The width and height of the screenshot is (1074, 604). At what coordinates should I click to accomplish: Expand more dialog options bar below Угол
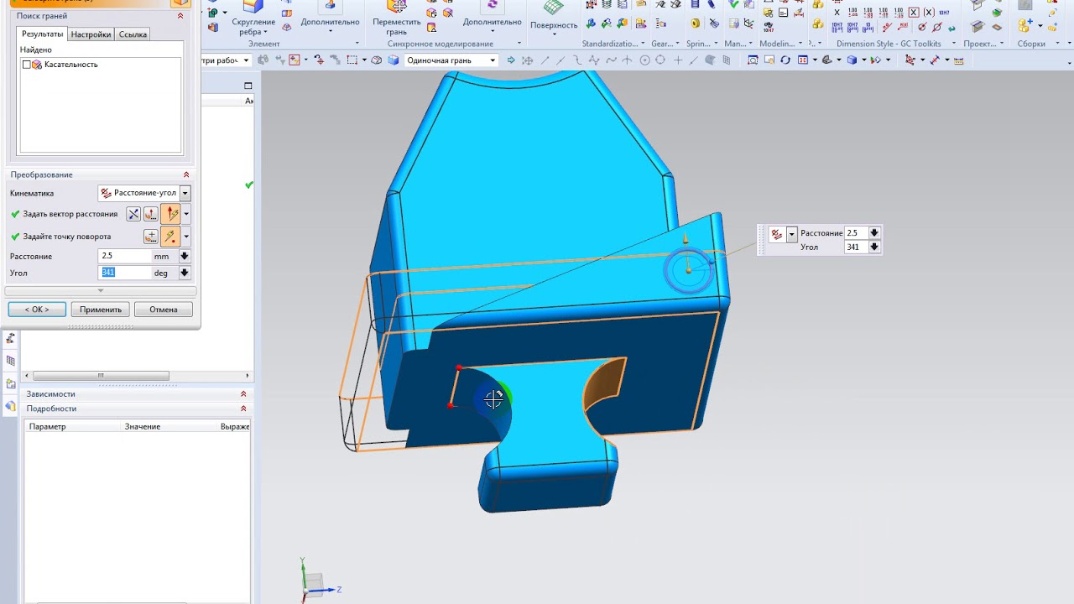(101, 291)
